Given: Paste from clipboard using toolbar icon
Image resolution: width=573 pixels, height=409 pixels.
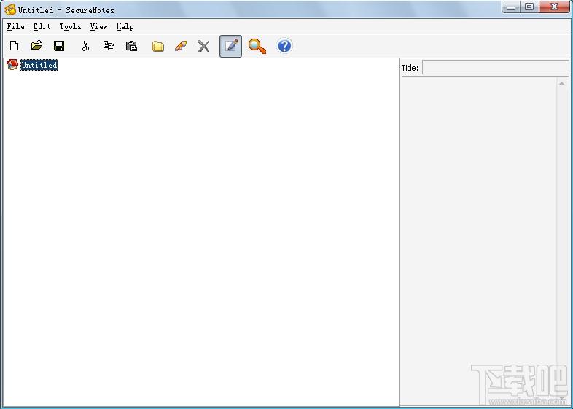Looking at the screenshot, I should tap(131, 46).
